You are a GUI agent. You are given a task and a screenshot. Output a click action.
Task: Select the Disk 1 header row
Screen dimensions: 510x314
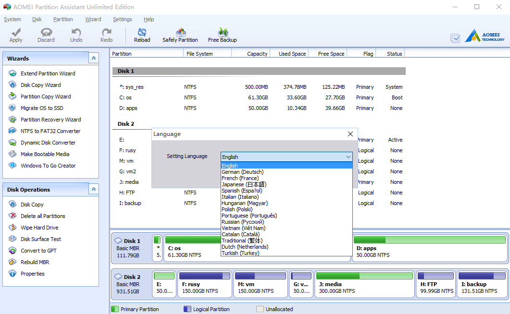[x=259, y=71]
